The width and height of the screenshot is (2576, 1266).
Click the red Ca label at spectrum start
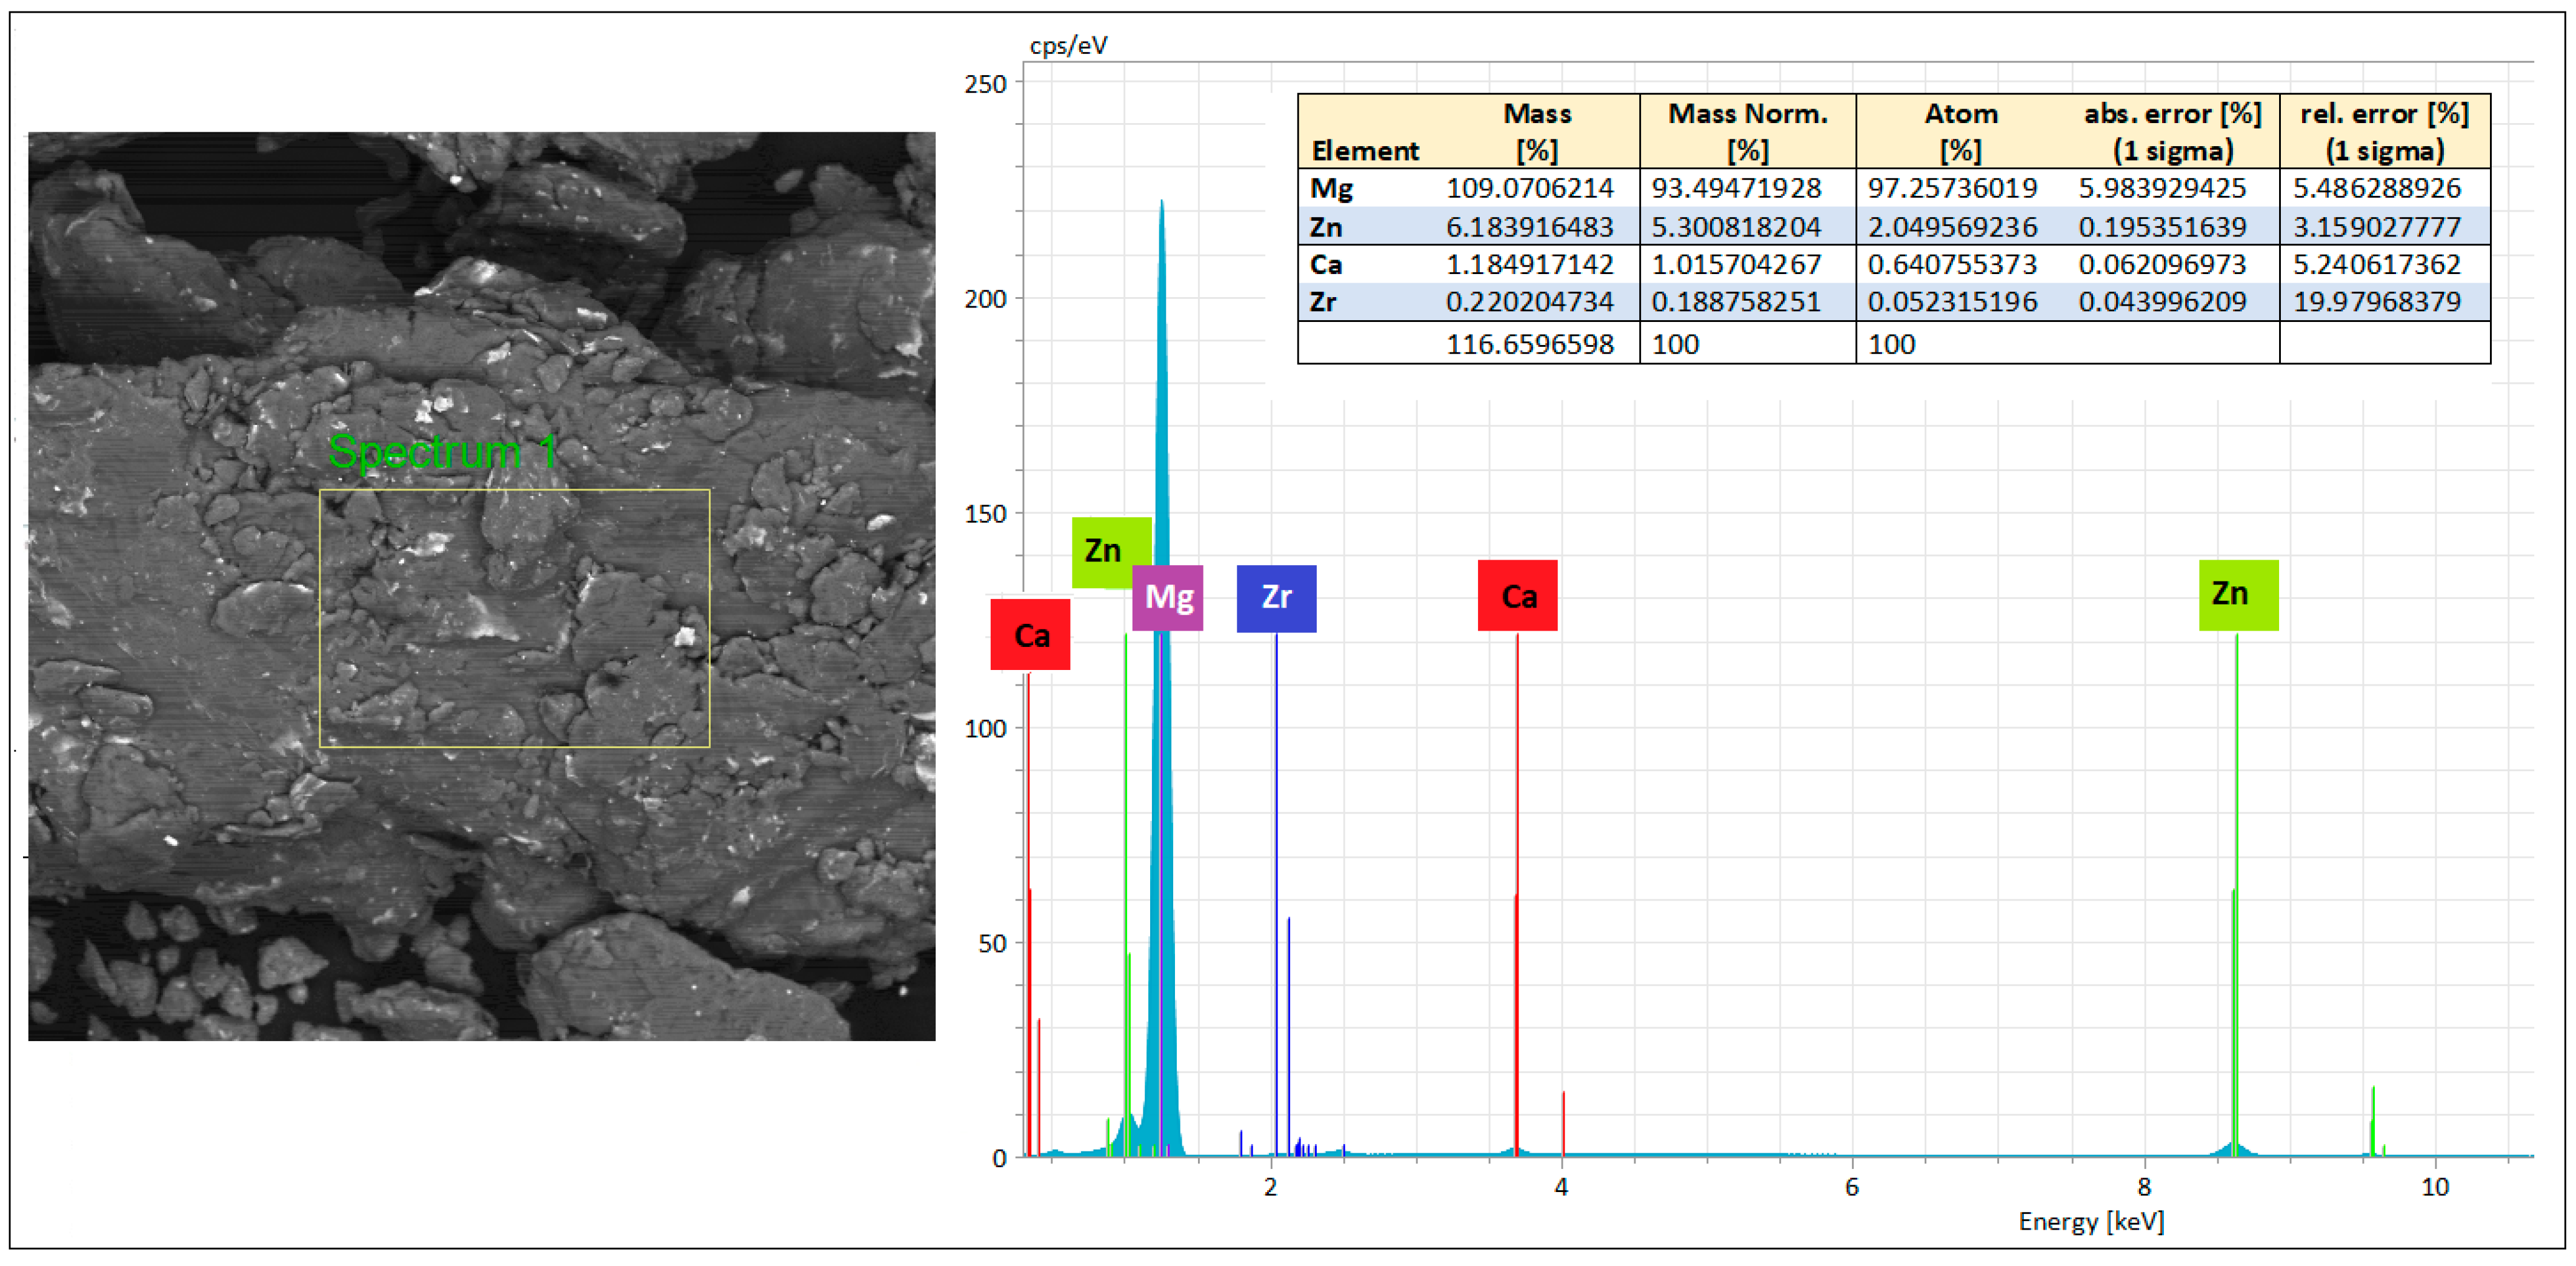click(x=1030, y=634)
